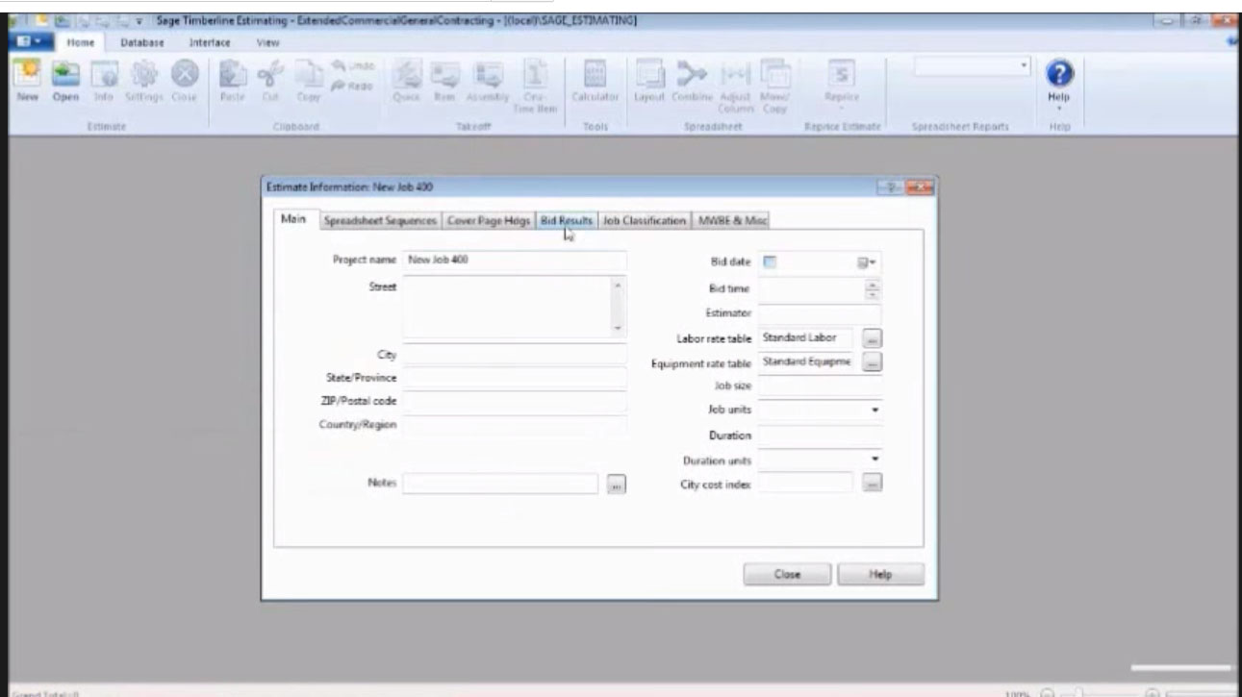Toggle the Bid date checkbox
Image resolution: width=1242 pixels, height=697 pixels.
pyautogui.click(x=769, y=261)
